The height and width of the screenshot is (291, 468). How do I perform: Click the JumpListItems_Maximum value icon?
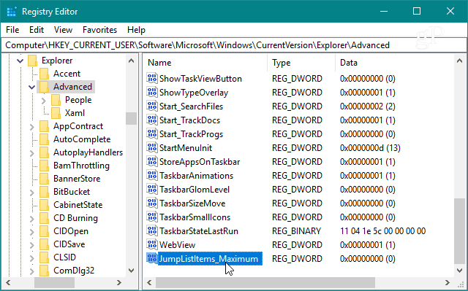(x=152, y=258)
